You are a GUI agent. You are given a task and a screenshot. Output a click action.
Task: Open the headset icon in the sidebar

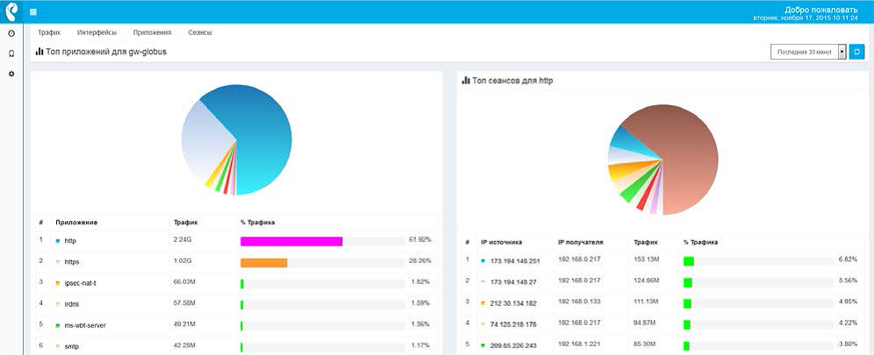click(11, 54)
